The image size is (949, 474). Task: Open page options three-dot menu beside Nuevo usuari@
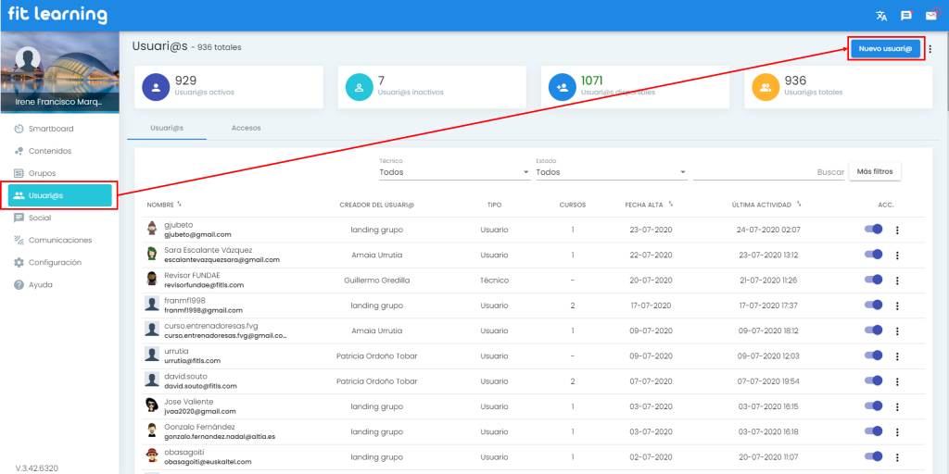pos(930,49)
